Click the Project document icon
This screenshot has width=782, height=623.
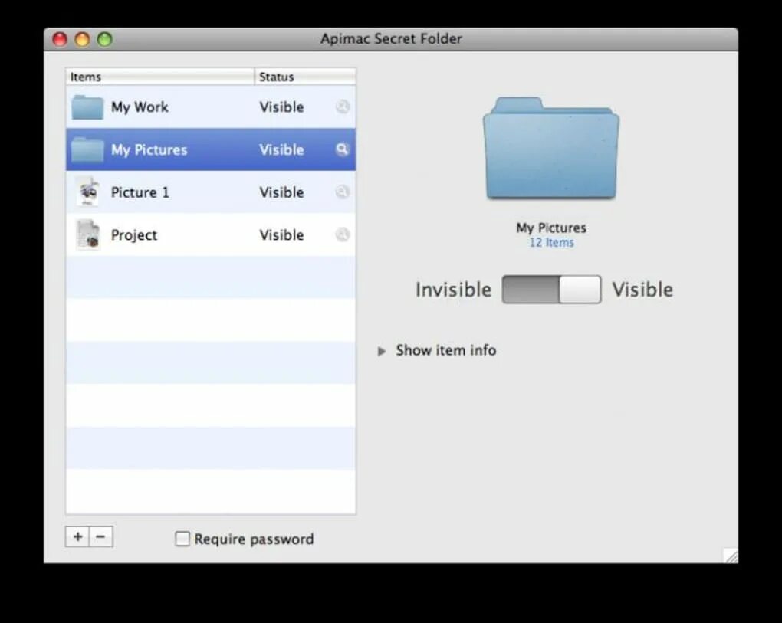tap(88, 234)
